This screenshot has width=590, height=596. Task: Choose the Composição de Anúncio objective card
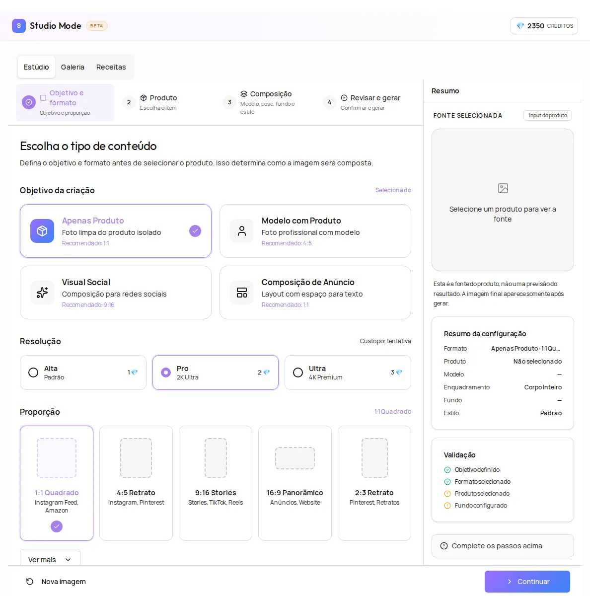click(x=315, y=293)
